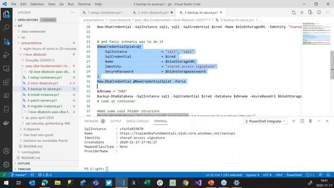The height and width of the screenshot is (188, 334).
Task: Open the Extensions view
Action: coord(6,82)
